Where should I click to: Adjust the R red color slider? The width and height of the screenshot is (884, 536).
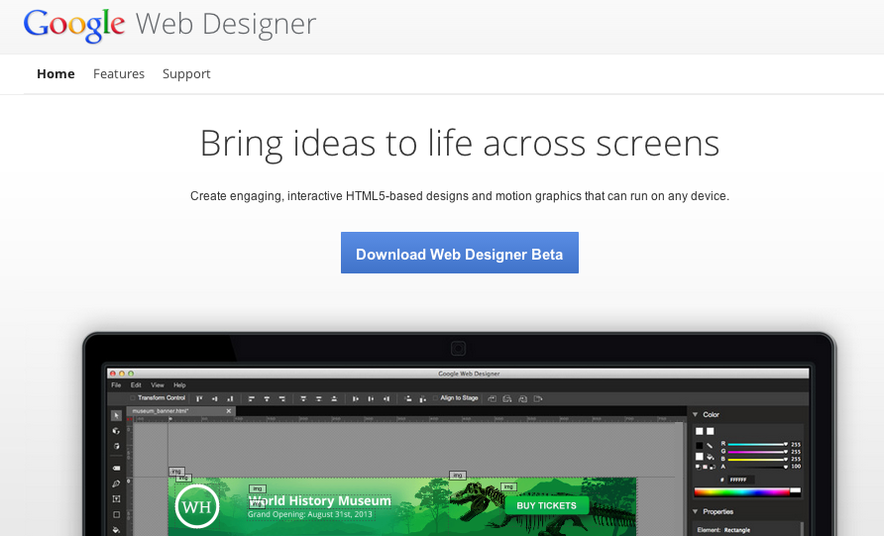(x=758, y=444)
